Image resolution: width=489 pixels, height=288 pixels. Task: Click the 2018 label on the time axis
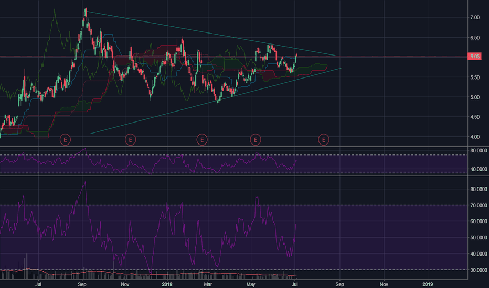point(167,284)
